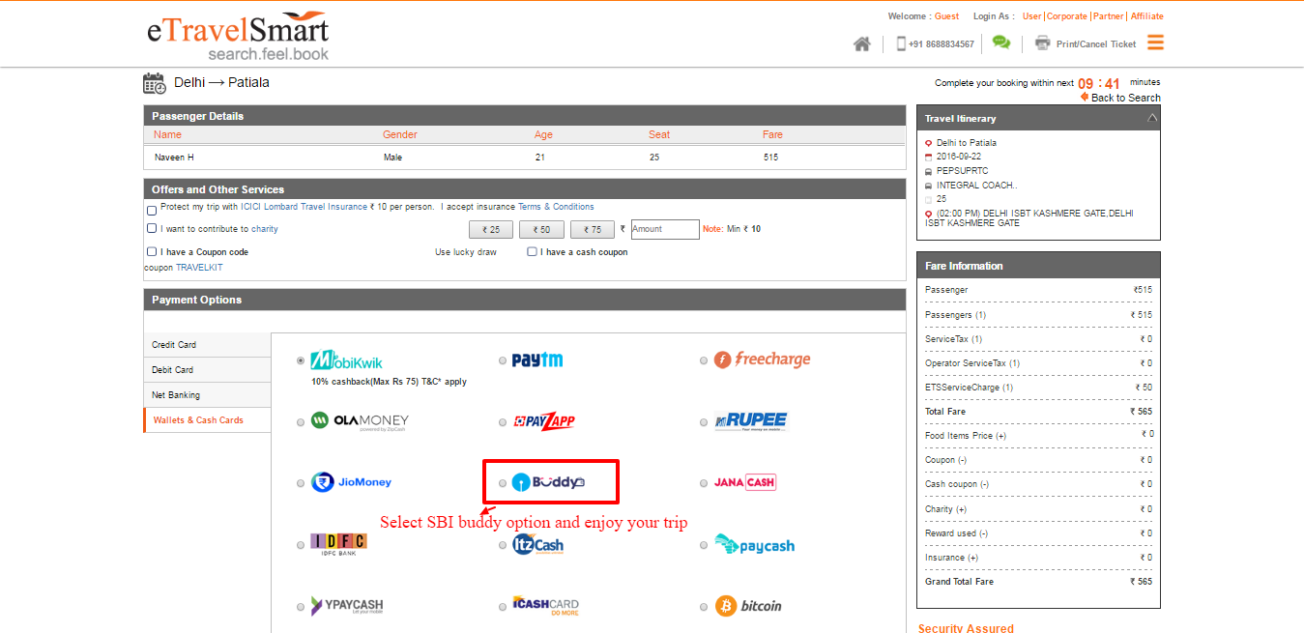Switch to the Debit Card tab
The height and width of the screenshot is (633, 1304).
pos(207,370)
